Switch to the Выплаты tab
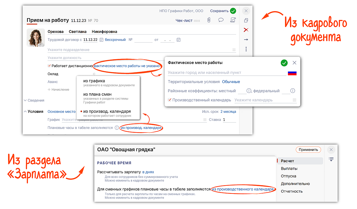 click(x=289, y=169)
